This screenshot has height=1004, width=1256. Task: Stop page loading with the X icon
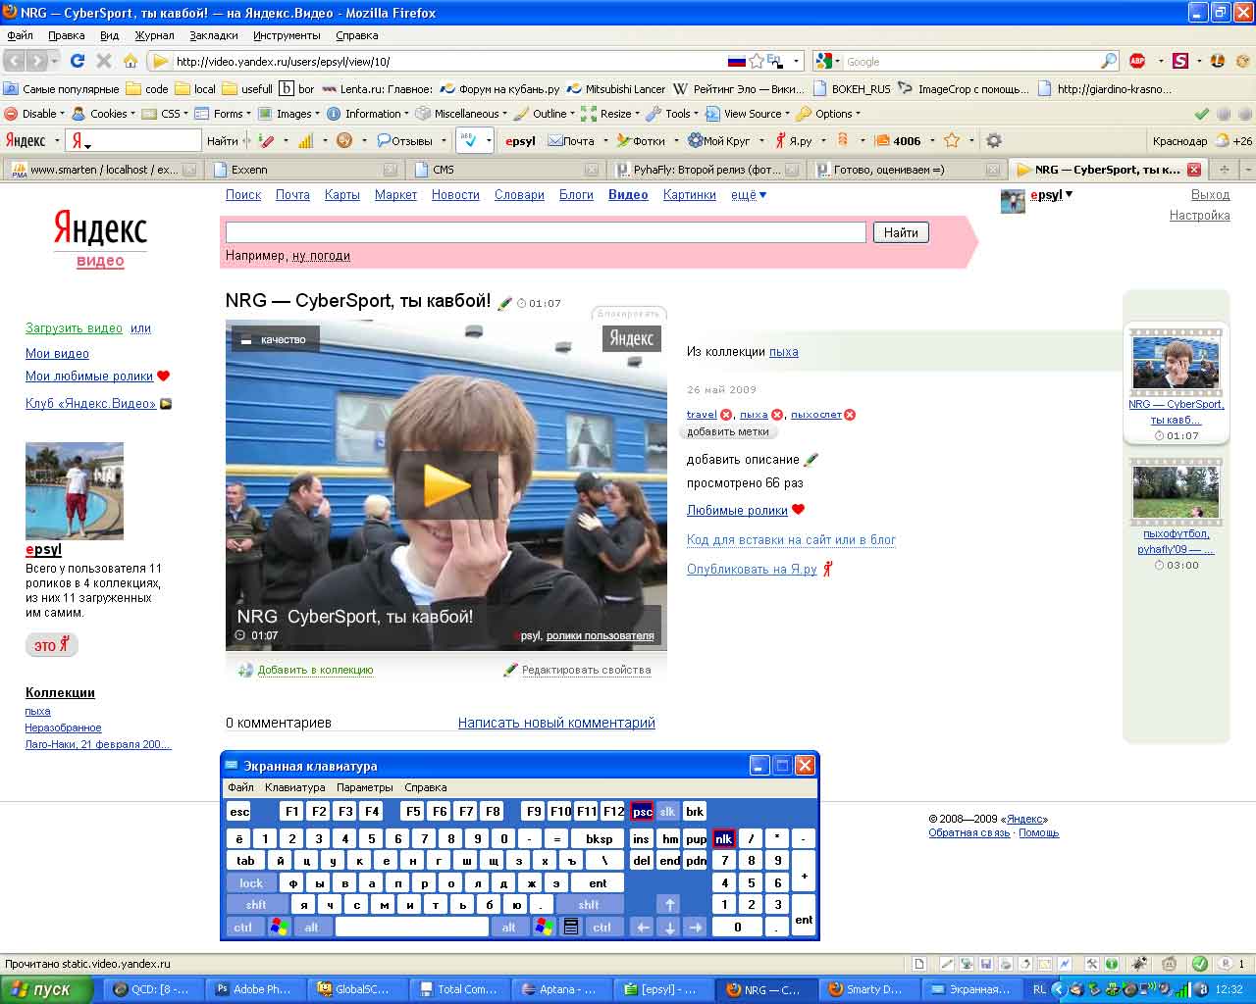[x=104, y=61]
